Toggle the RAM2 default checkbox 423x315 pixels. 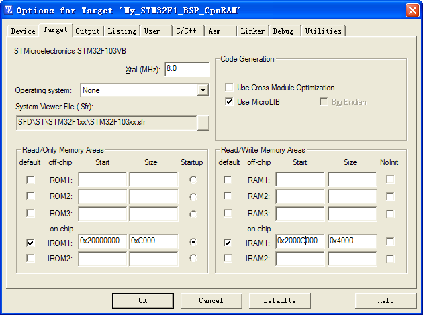[228, 196]
